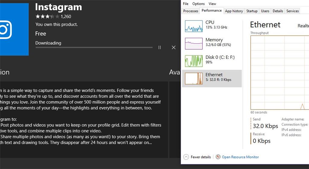Go to the Users tab

click(x=265, y=11)
